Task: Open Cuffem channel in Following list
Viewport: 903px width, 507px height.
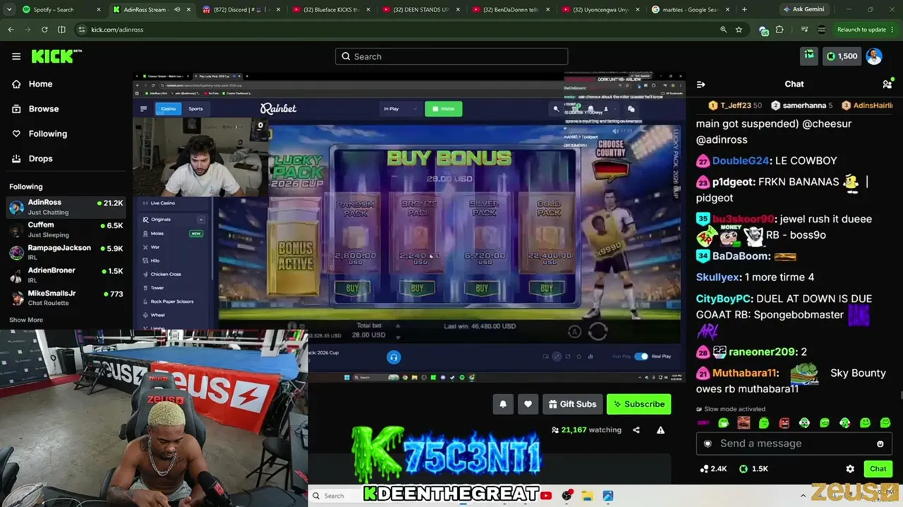Action: (x=66, y=230)
